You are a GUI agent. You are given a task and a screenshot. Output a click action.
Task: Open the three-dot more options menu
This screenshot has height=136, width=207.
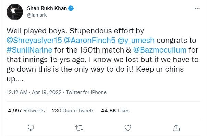click(x=197, y=8)
